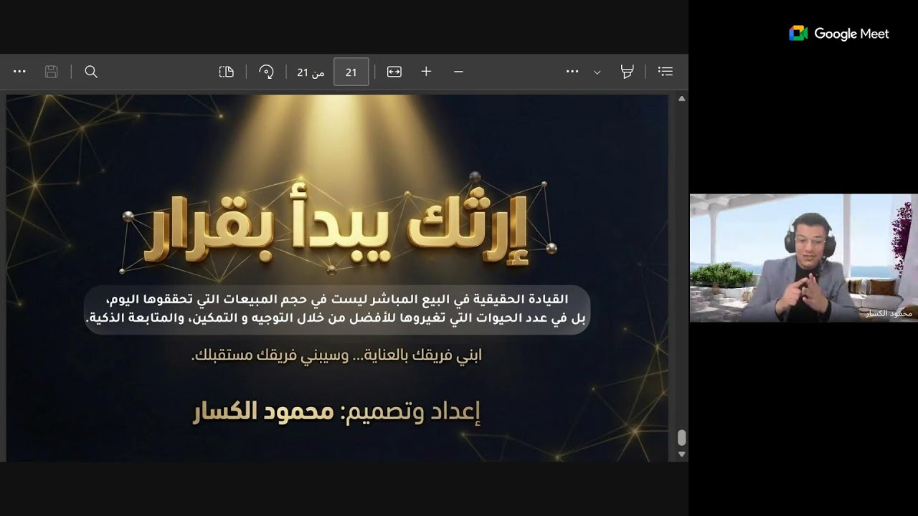Rotate the PDF page
Viewport: 918px width, 516px height.
[266, 72]
